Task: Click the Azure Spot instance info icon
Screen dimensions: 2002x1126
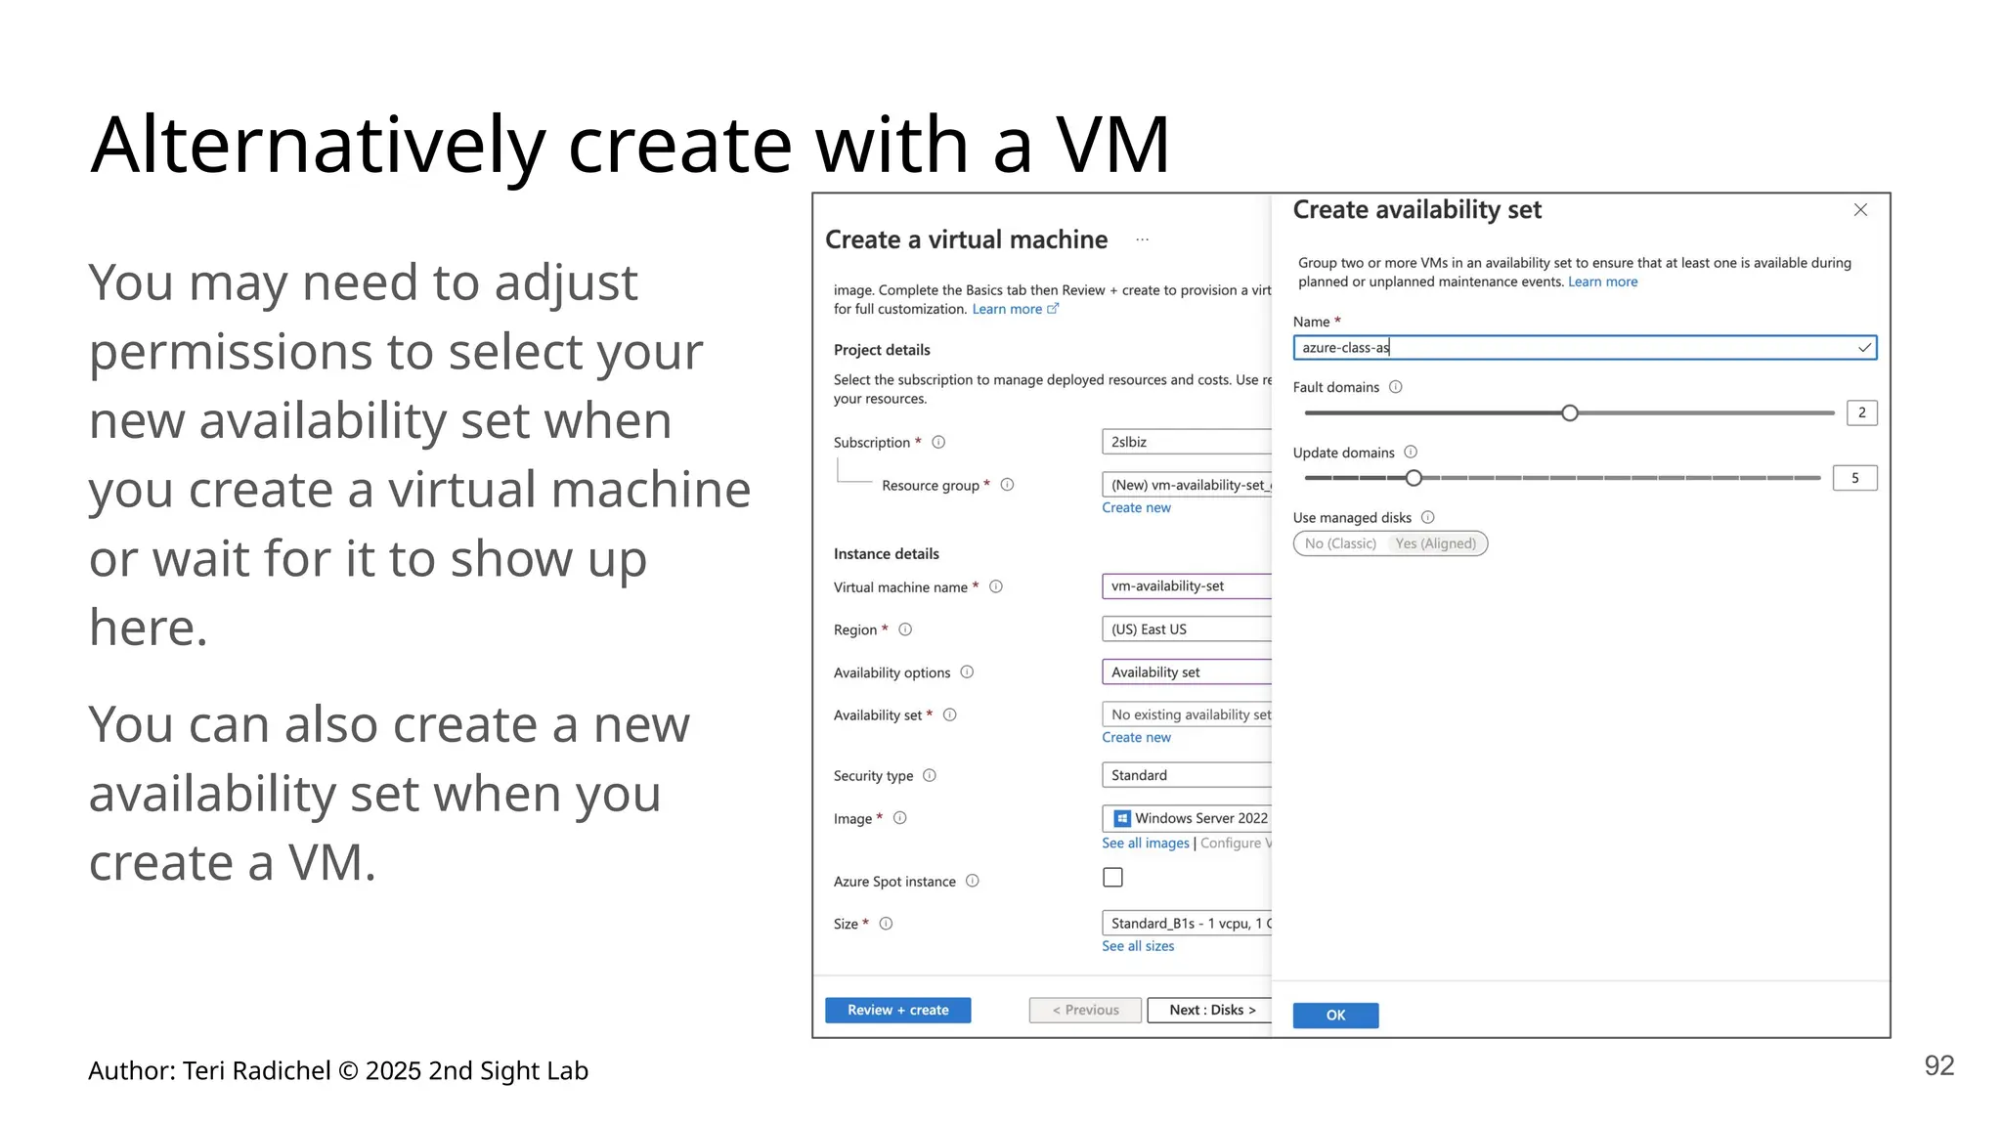Action: [973, 881]
